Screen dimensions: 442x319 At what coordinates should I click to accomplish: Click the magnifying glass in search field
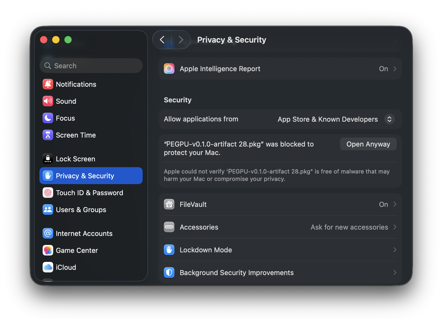[x=48, y=66]
